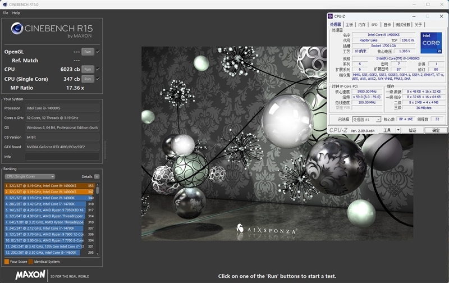Switch to the SPD tab in CPU-Z
The height and width of the screenshot is (283, 449).
[x=374, y=25]
